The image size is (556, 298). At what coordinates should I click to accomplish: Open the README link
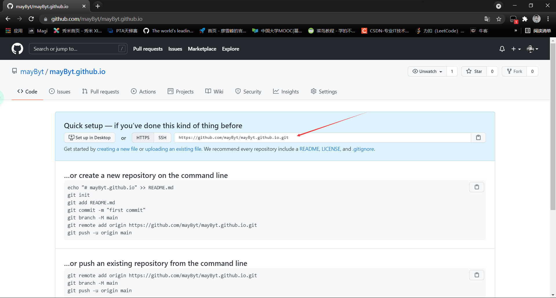pyautogui.click(x=309, y=149)
